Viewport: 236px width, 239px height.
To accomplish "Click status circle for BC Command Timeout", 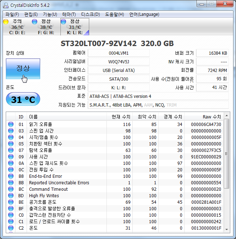I will [x=11, y=189].
